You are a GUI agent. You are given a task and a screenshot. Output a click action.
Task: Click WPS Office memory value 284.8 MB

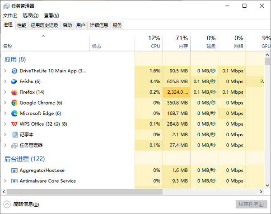click(178, 124)
